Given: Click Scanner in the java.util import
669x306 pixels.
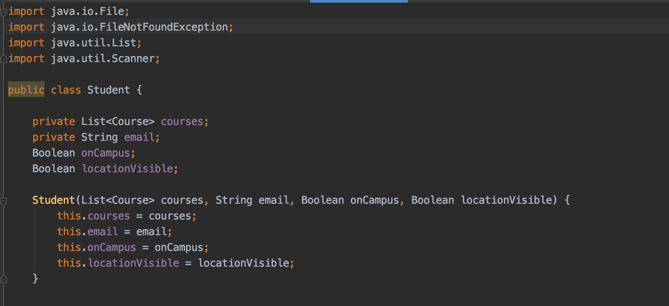Looking at the screenshot, I should point(133,59).
